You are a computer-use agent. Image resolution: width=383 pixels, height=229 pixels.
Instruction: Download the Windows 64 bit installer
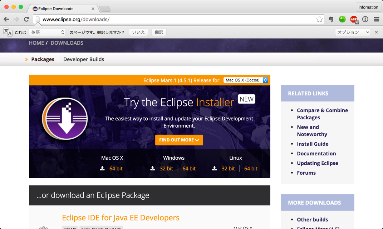[189, 169]
